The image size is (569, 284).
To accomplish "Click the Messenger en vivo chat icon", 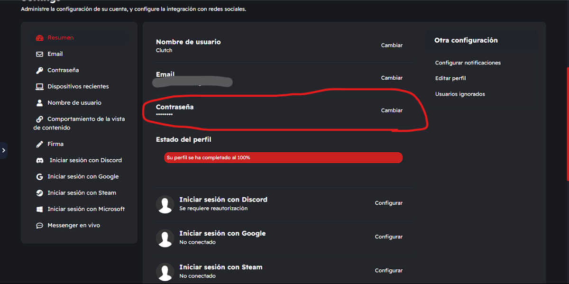I will [40, 226].
